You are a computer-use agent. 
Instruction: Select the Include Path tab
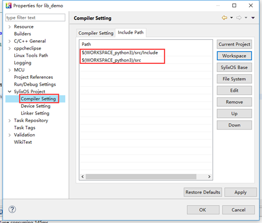[131, 32]
